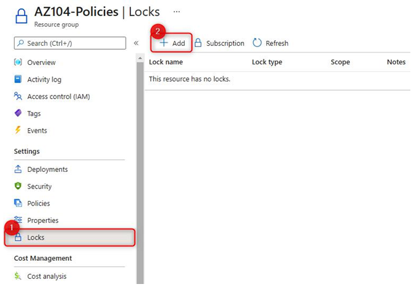Image resolution: width=415 pixels, height=286 pixels.
Task: Click the Cost Management section heading
Action: (x=43, y=258)
